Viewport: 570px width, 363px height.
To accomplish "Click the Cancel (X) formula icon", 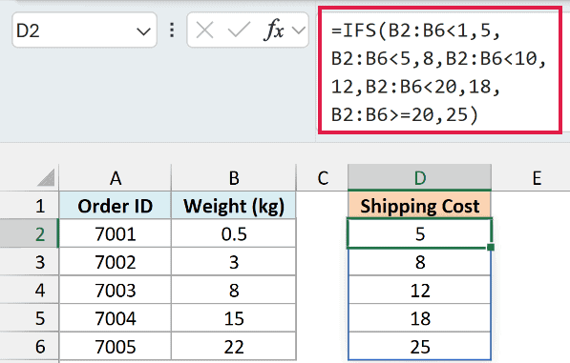I will (x=204, y=30).
